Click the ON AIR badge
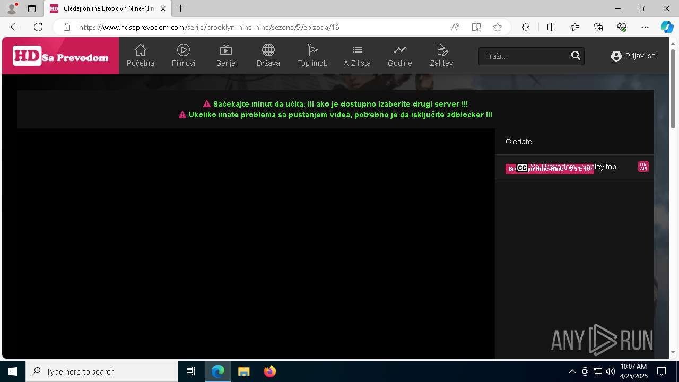Image resolution: width=679 pixels, height=382 pixels. pyautogui.click(x=643, y=167)
